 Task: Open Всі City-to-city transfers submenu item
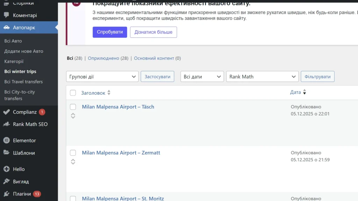[20, 95]
